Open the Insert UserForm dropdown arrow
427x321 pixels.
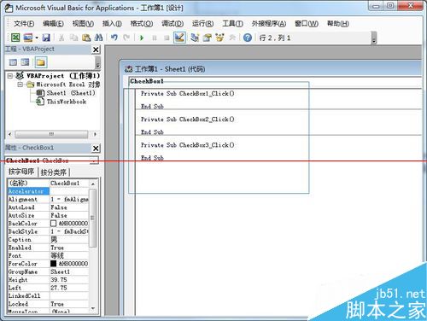(x=37, y=38)
